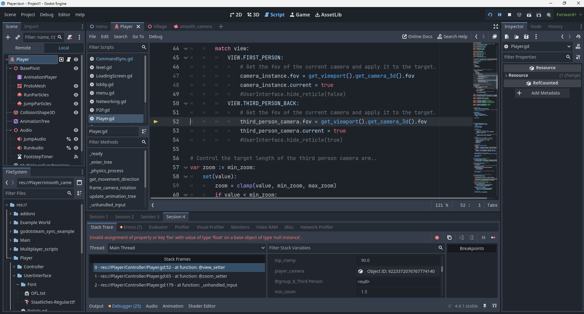Toggle distraction-free mode for the script editor

click(x=495, y=27)
